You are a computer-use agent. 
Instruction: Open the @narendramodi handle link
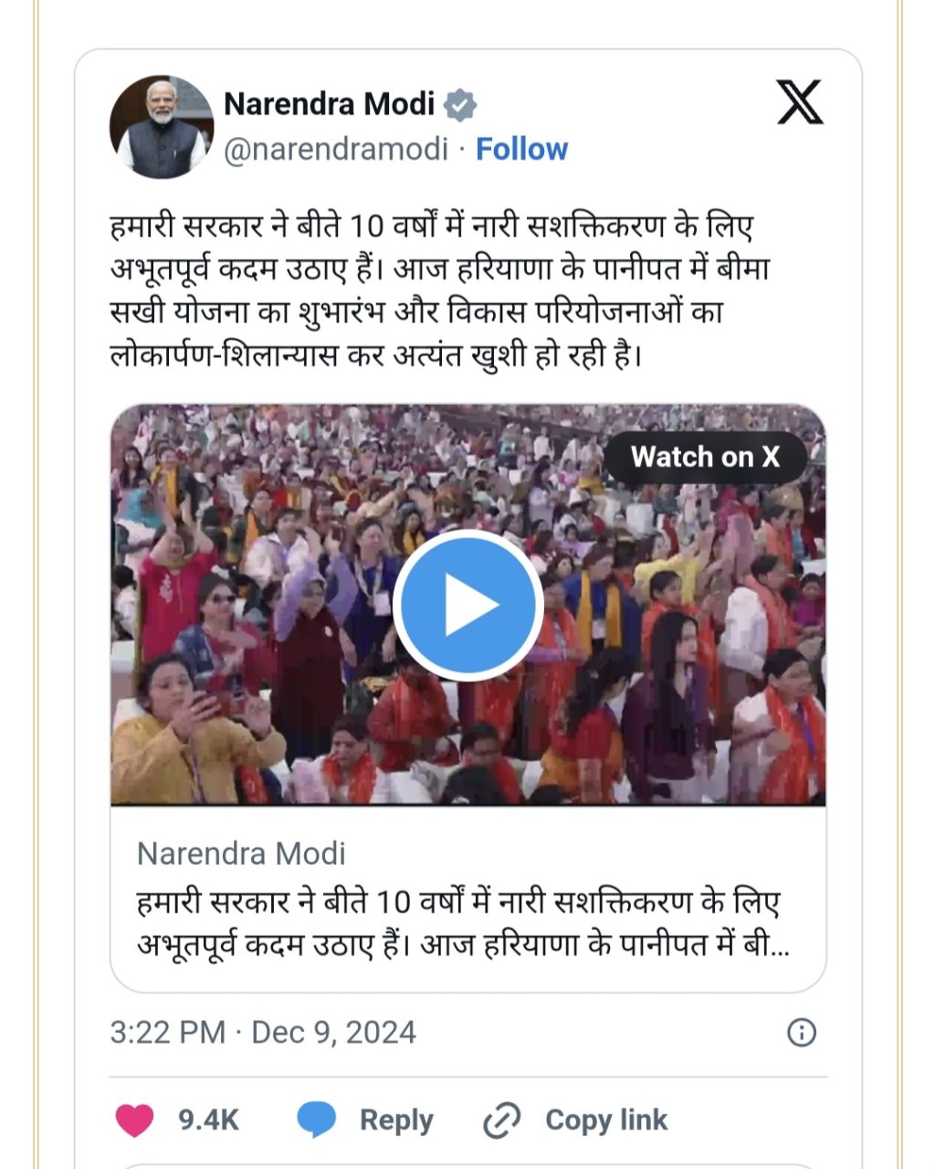336,149
